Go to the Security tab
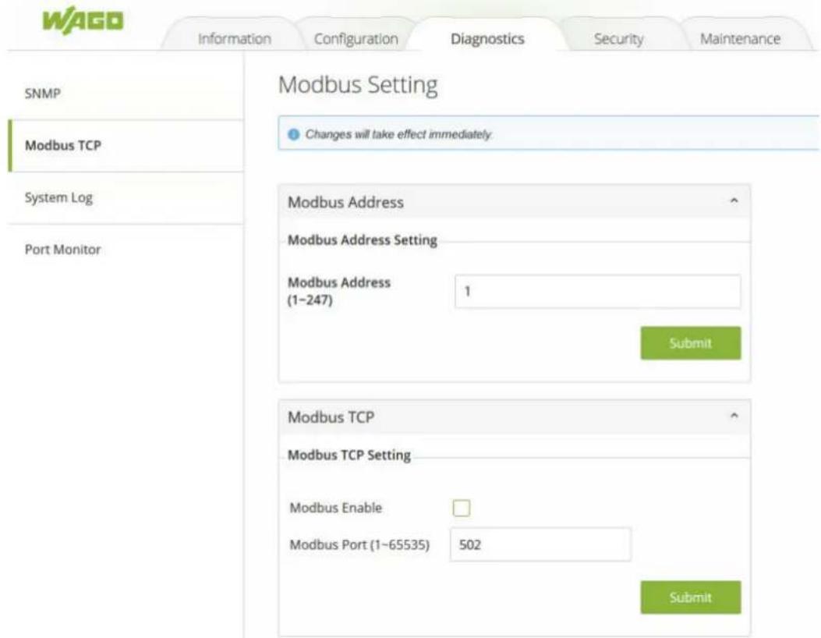821x638 pixels. pos(618,39)
